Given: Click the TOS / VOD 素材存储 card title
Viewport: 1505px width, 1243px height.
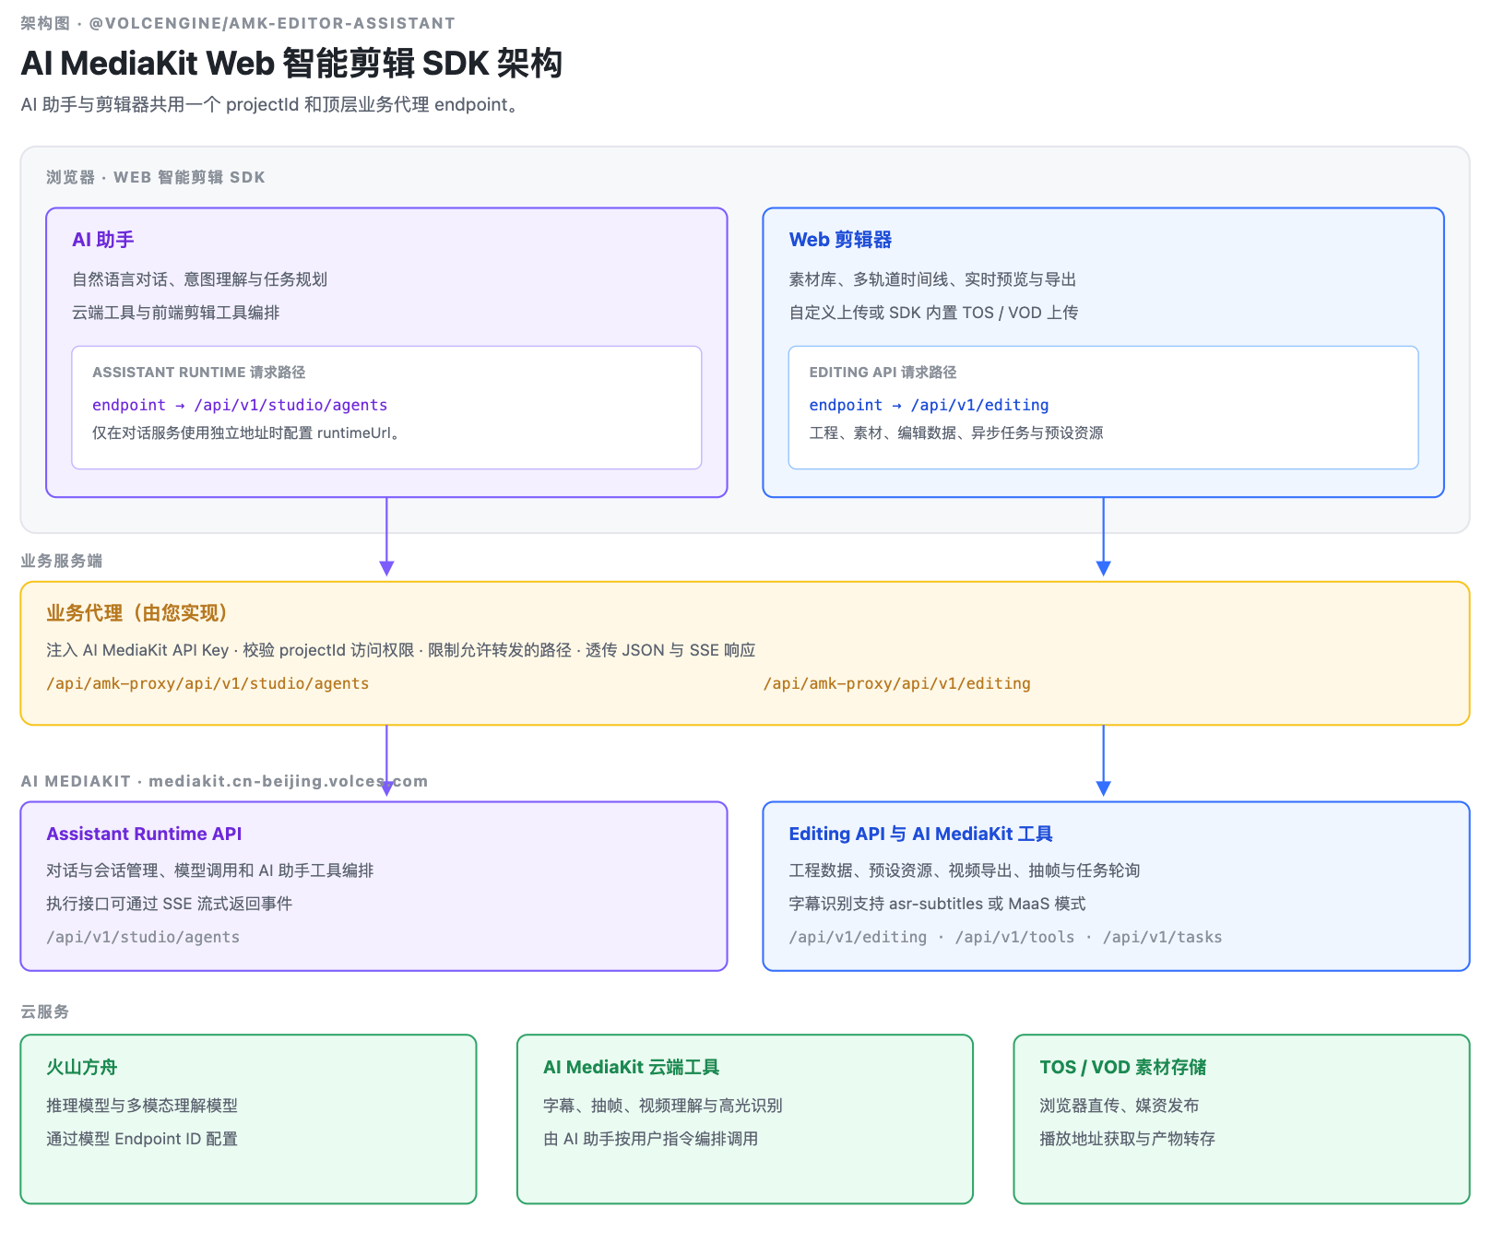Looking at the screenshot, I should [1122, 1067].
